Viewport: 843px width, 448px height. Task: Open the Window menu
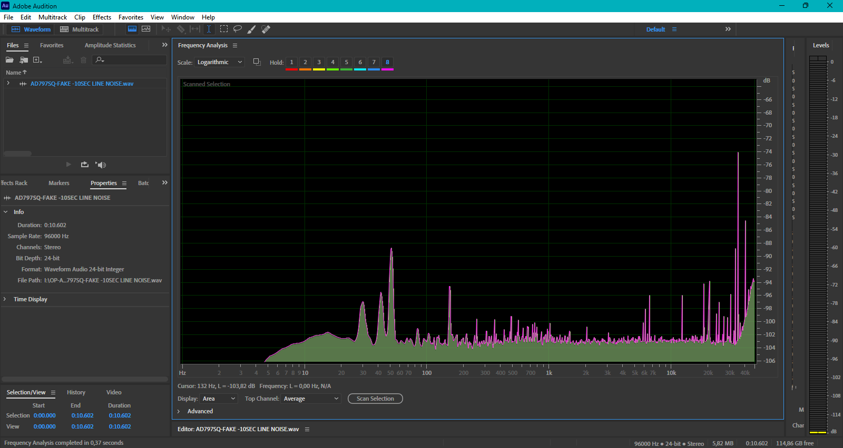point(183,17)
